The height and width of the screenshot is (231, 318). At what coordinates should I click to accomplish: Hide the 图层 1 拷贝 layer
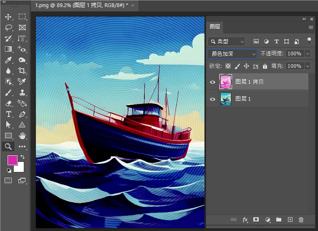[x=212, y=82]
